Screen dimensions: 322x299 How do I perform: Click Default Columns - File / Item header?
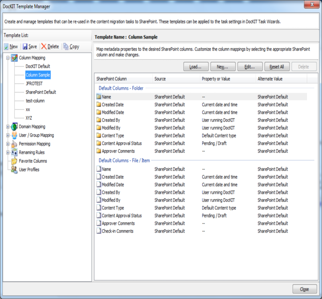click(x=124, y=160)
